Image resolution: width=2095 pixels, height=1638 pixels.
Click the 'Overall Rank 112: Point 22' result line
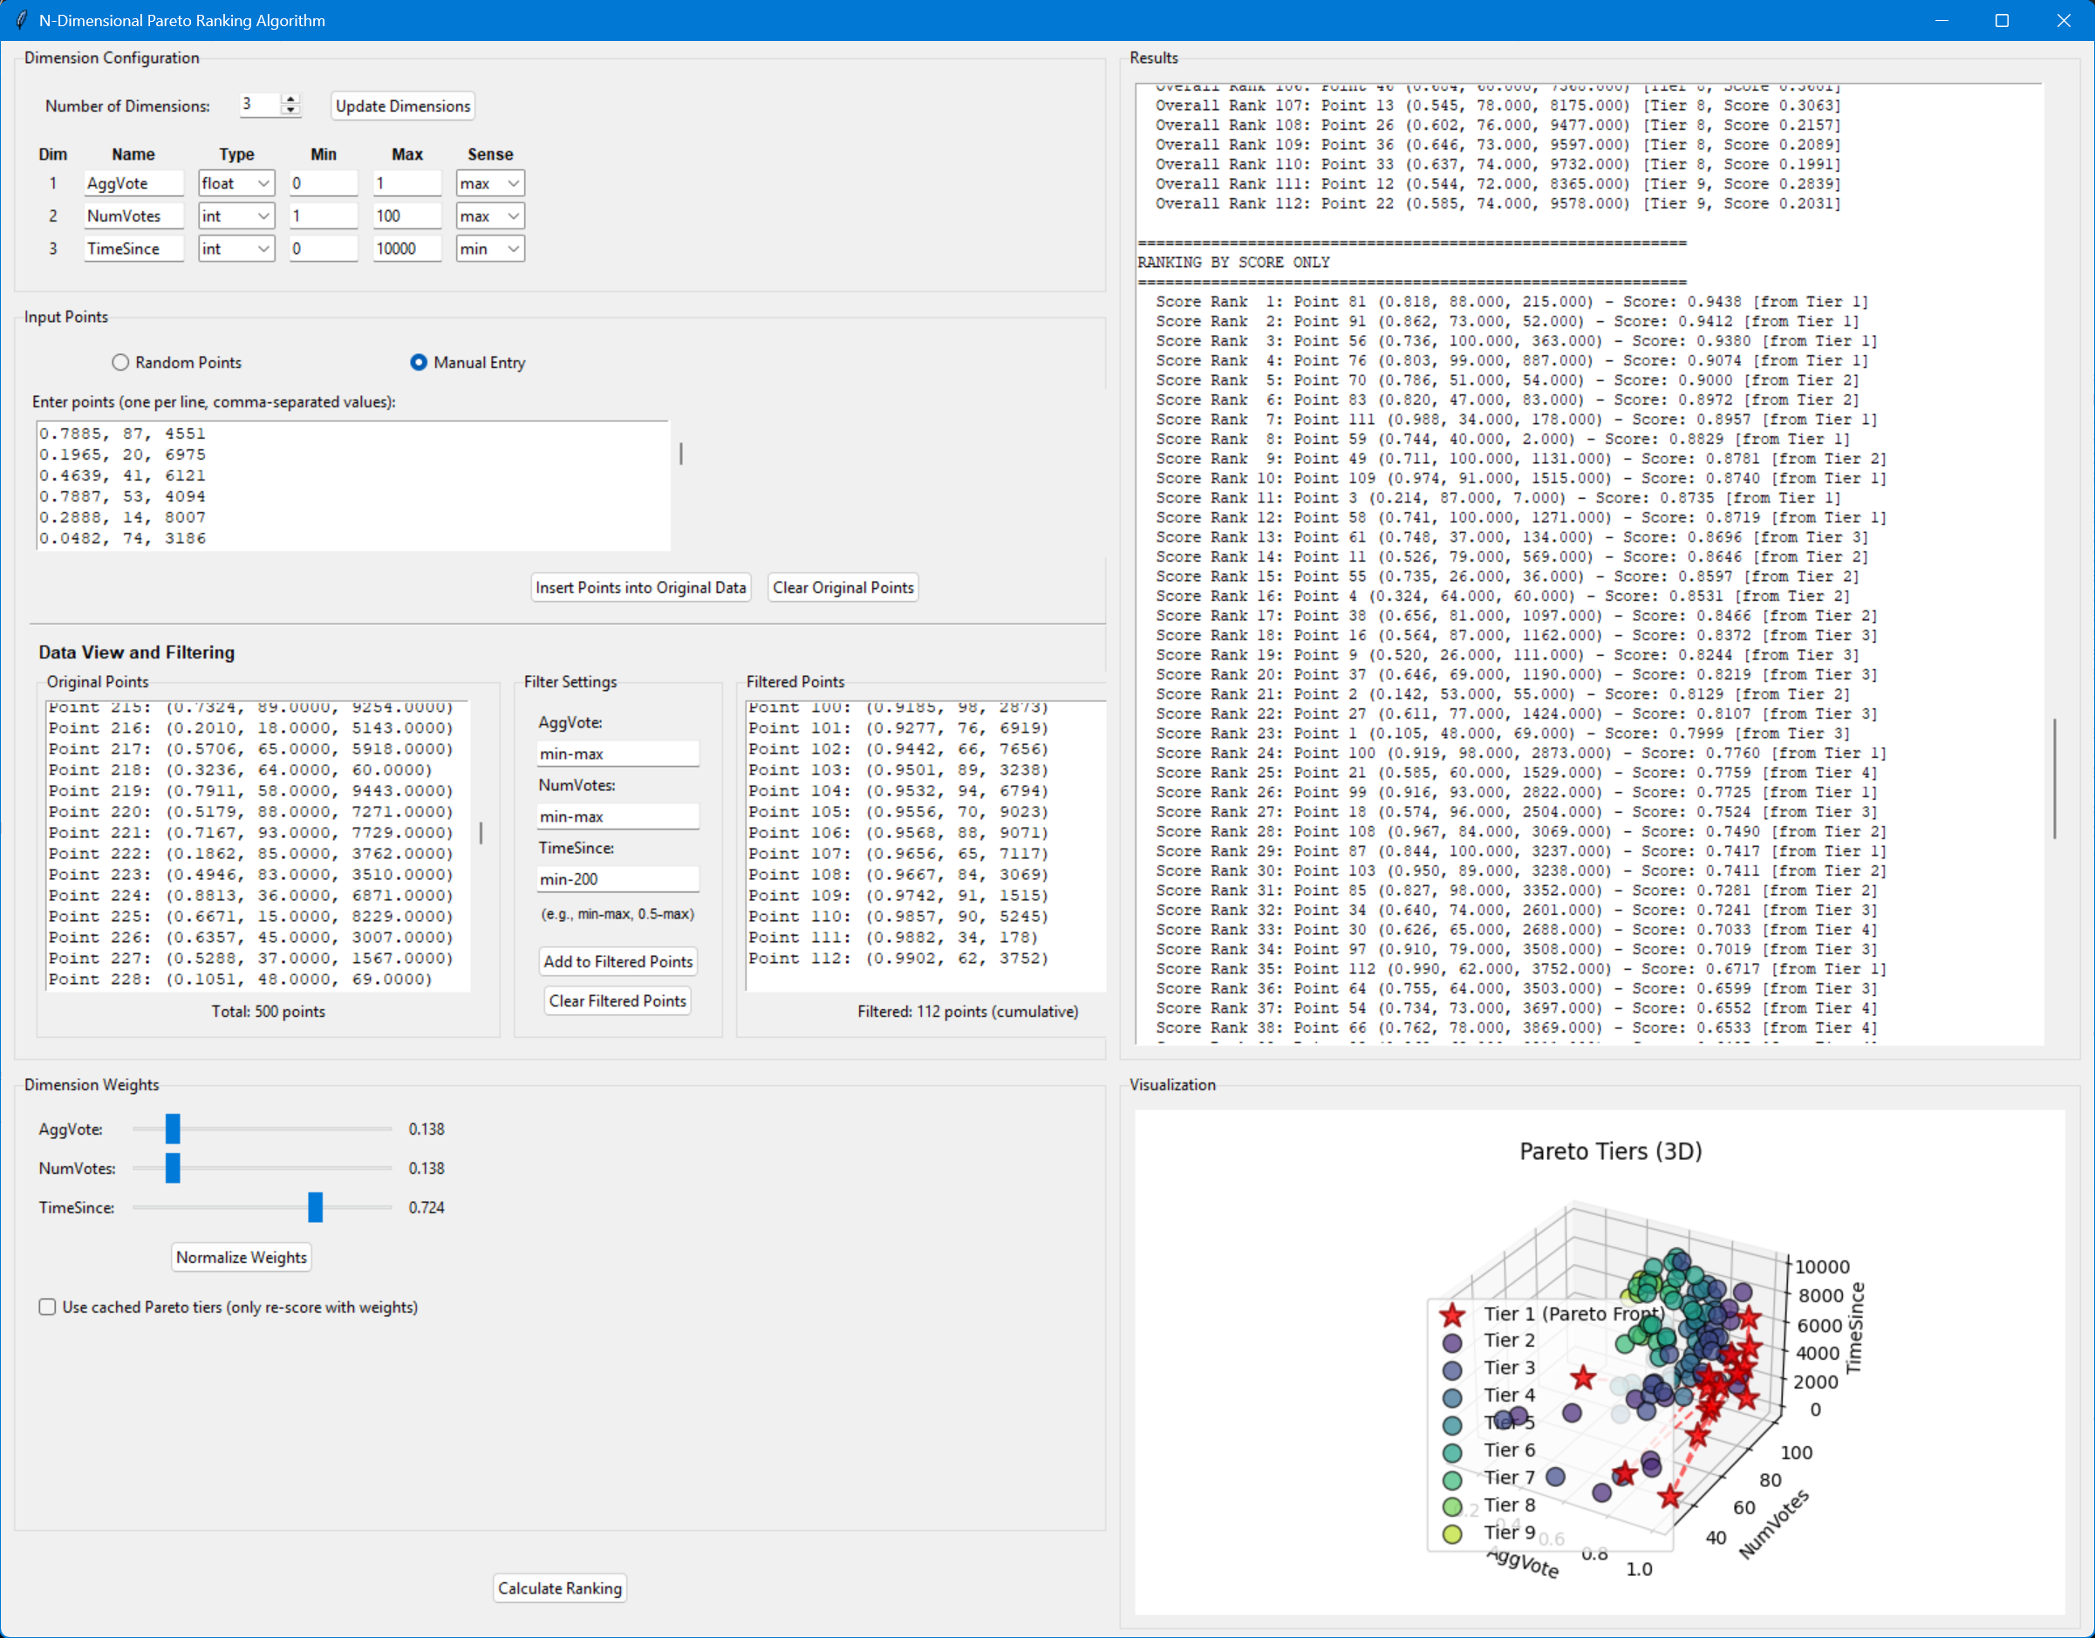[x=1498, y=203]
